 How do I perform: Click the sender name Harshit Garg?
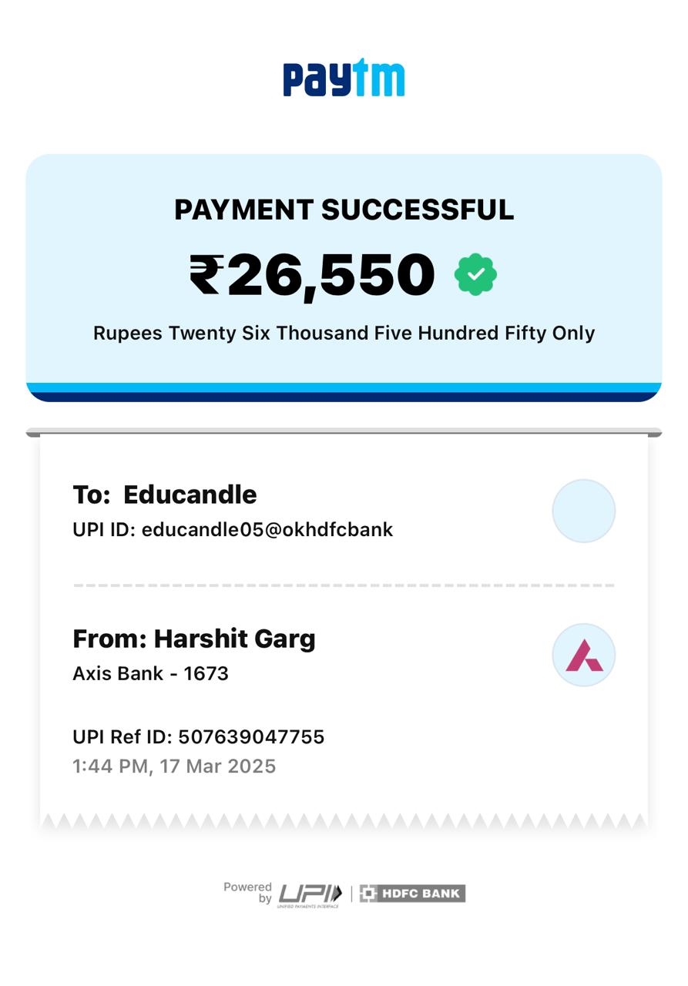[x=234, y=639]
